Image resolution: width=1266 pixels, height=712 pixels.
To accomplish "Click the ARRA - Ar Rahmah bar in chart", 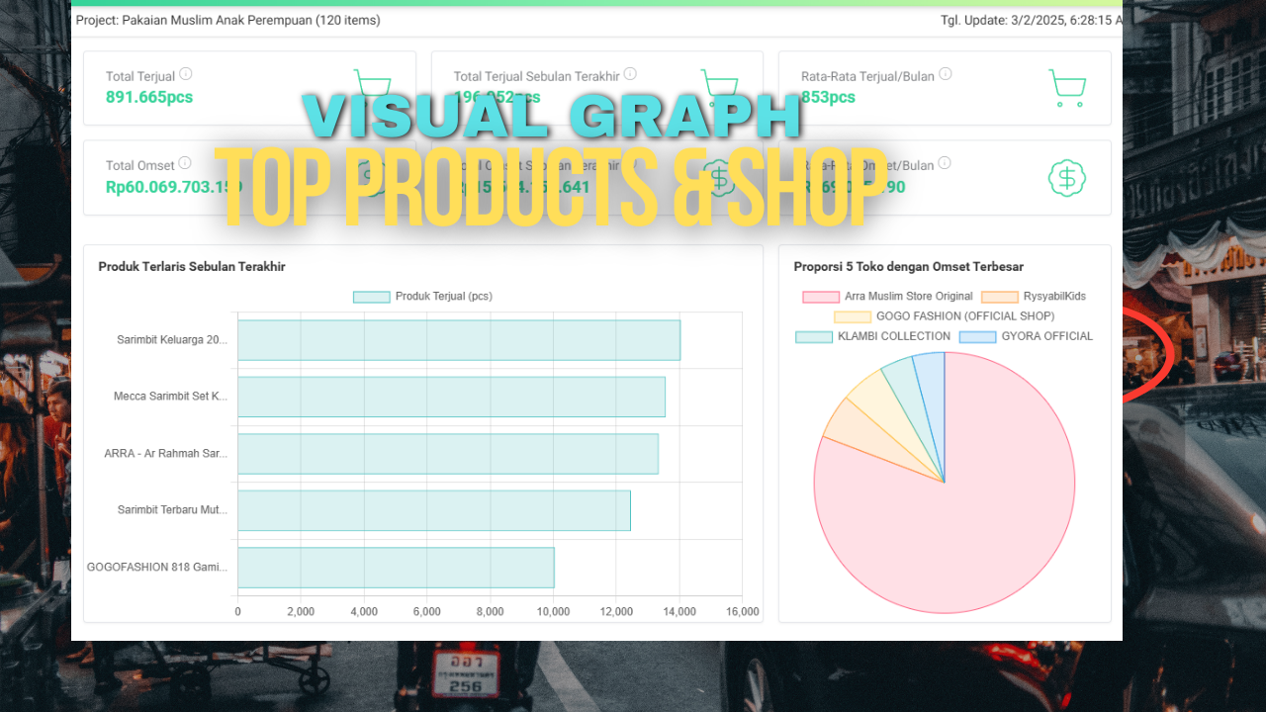I will pyautogui.click(x=448, y=454).
